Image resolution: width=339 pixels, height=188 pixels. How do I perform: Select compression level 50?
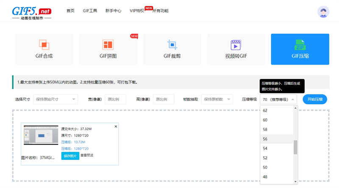(277, 167)
